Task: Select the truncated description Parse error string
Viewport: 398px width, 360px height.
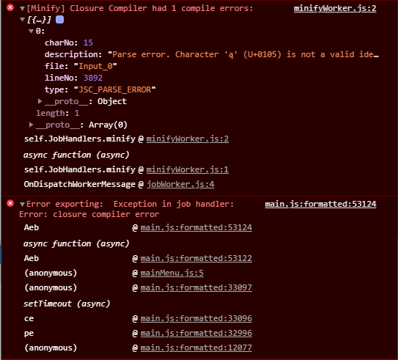Action: click(x=243, y=54)
